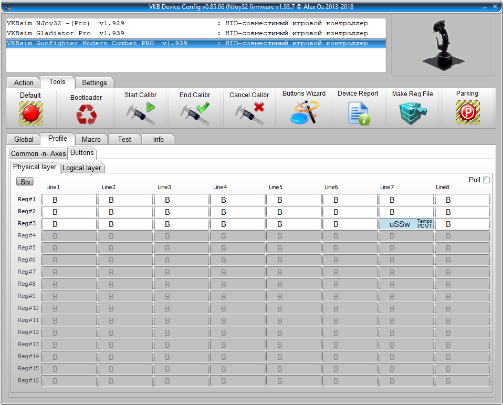This screenshot has height=405, width=503.
Task: Click Reg#1 Line1 button cell
Action: (69, 200)
